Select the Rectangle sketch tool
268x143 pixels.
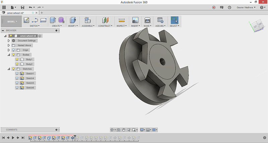pos(44,20)
